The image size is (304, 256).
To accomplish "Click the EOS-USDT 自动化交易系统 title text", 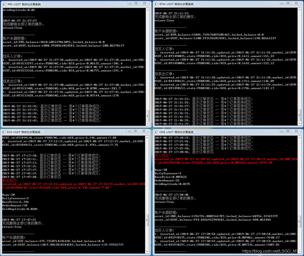I will (x=24, y=132).
